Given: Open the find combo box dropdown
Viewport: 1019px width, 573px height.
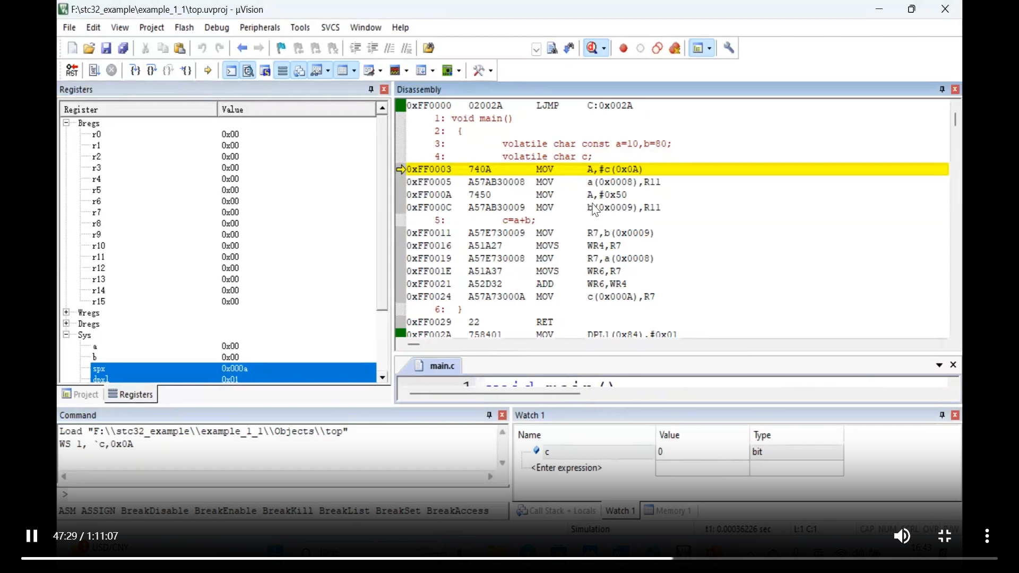Looking at the screenshot, I should (536, 49).
